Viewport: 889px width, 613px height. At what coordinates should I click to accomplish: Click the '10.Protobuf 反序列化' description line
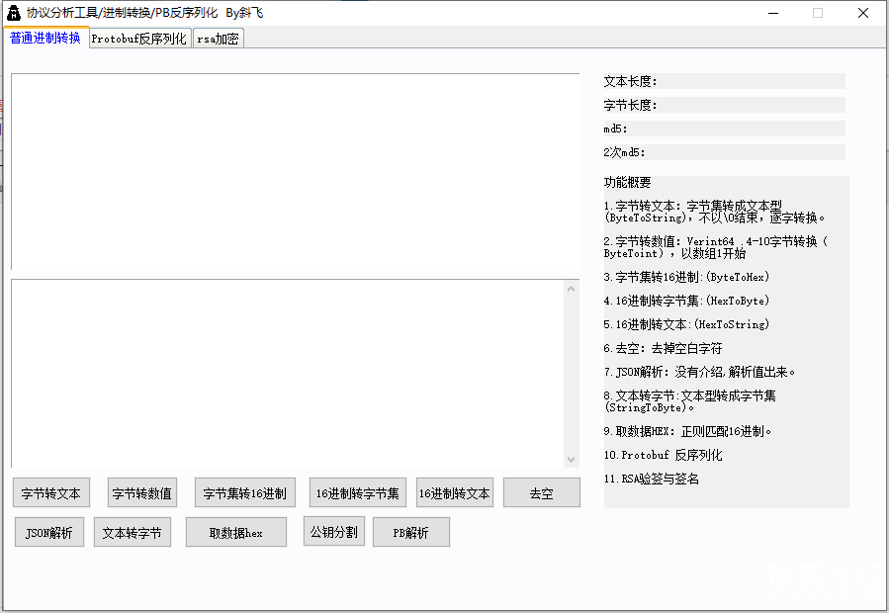click(663, 455)
